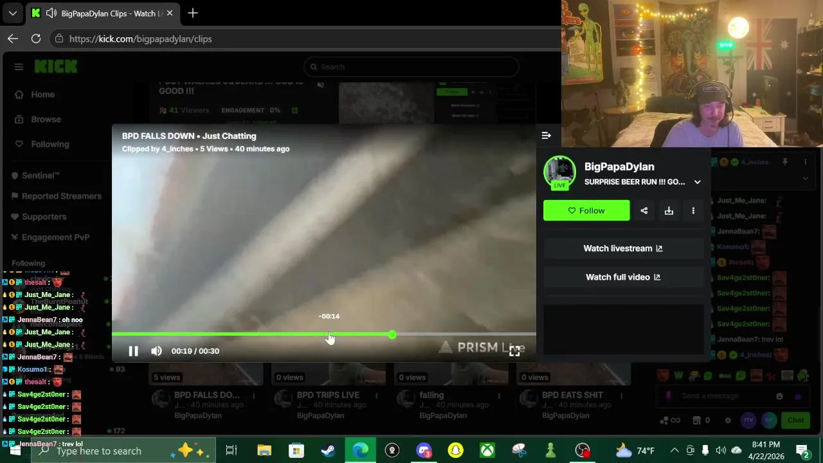Open clip more-options three dots menu
The height and width of the screenshot is (463, 823).
pos(693,210)
